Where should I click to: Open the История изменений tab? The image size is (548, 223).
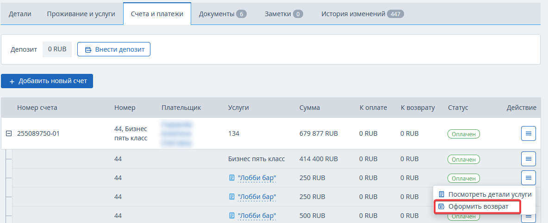click(x=362, y=14)
